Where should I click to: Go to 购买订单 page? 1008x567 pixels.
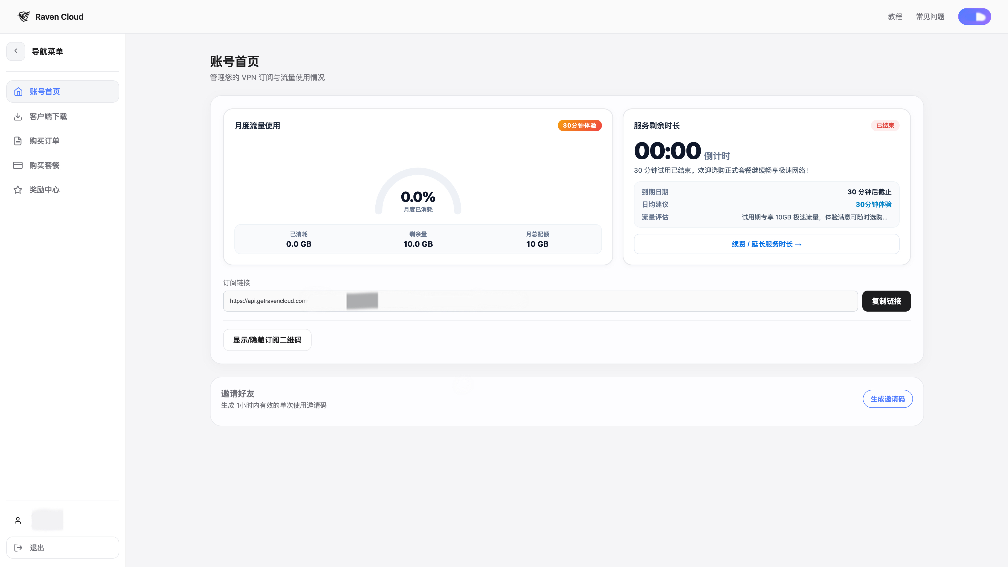point(63,141)
